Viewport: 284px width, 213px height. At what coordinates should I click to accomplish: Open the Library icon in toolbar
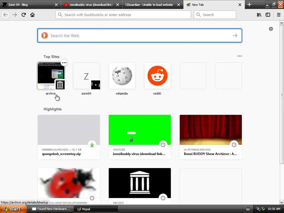pos(259,15)
